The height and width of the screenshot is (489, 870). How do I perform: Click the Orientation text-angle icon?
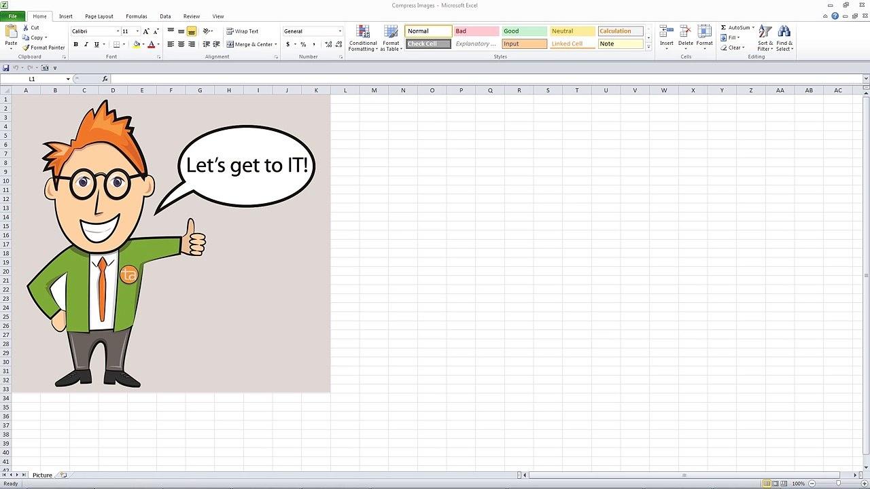(207, 31)
